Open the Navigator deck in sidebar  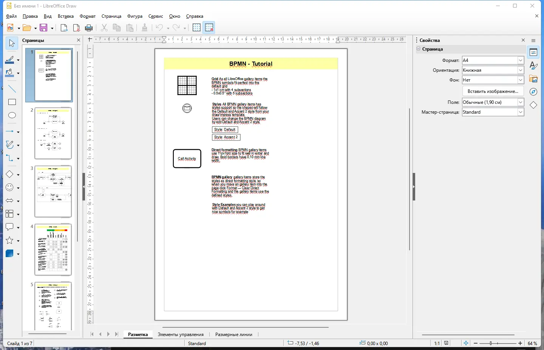click(533, 92)
